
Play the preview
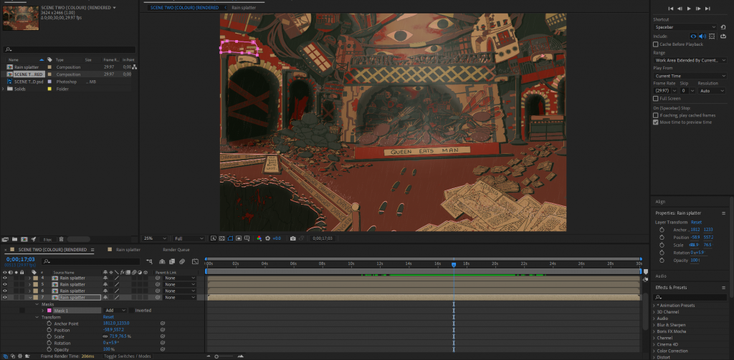(x=689, y=9)
